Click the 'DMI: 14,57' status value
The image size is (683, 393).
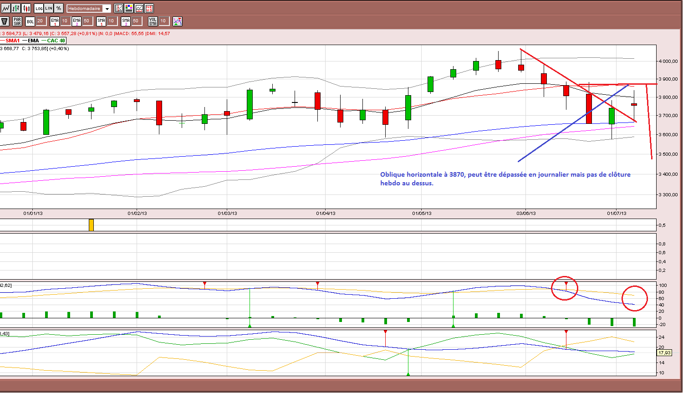[158, 33]
